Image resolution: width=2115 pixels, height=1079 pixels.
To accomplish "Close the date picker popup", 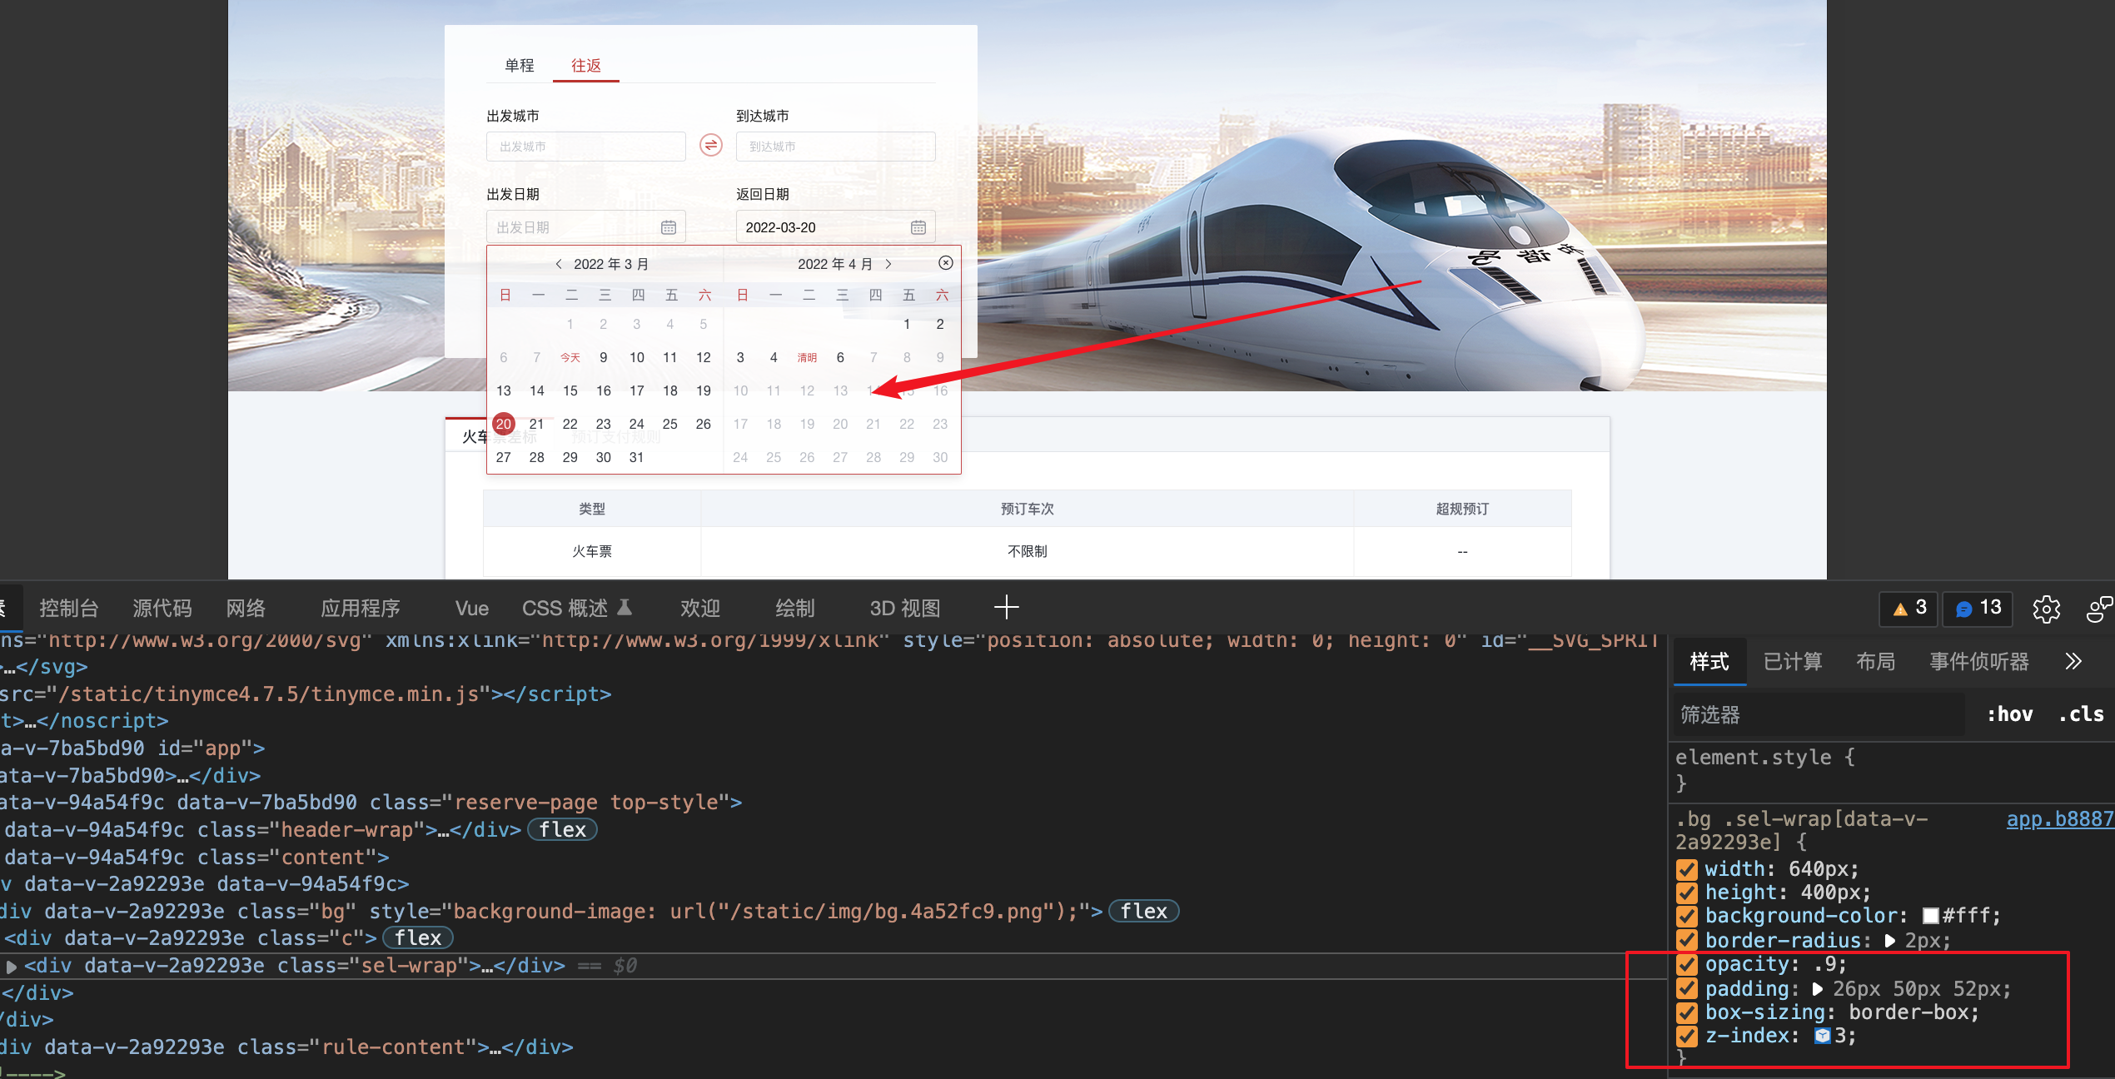I will [945, 263].
